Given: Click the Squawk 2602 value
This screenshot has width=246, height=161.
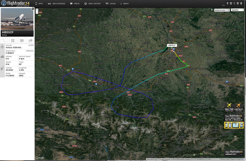Looking at the screenshot, I should 21,76.
